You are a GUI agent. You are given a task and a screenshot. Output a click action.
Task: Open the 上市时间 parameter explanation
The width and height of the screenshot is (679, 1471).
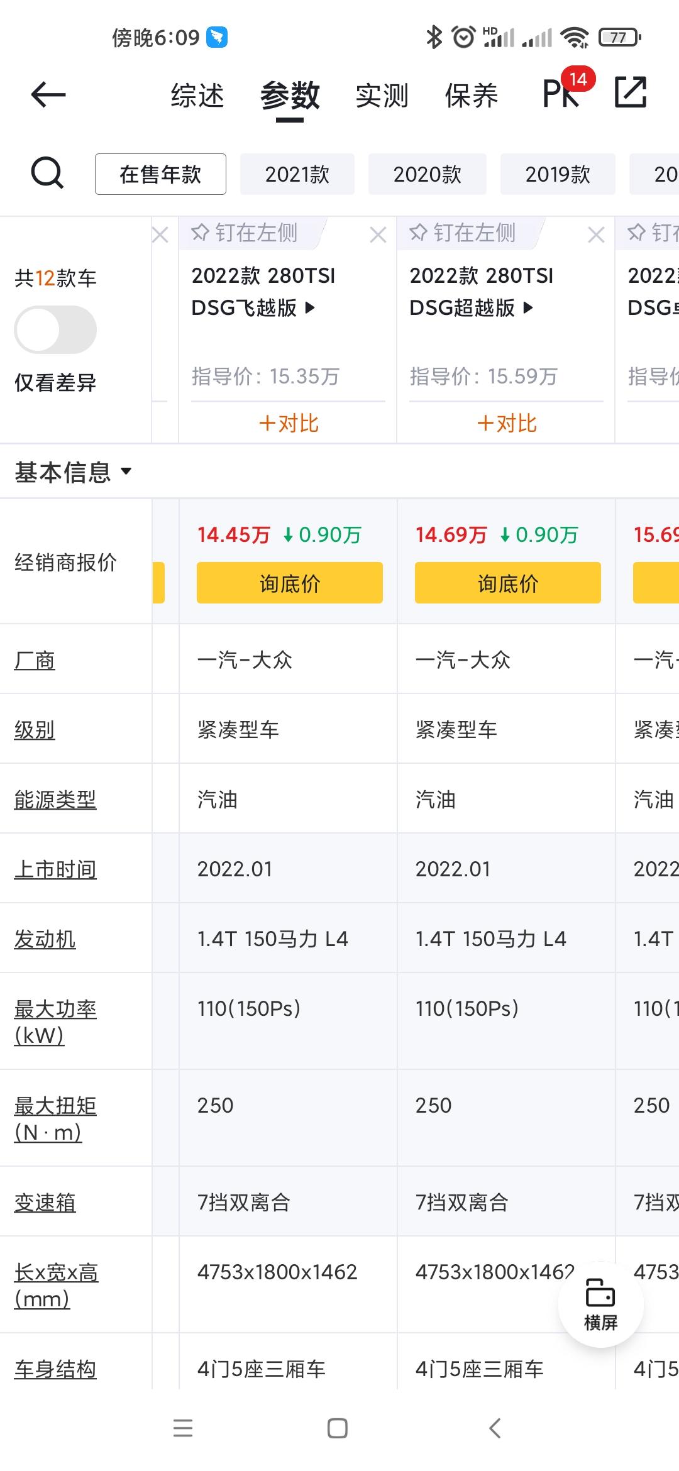click(x=55, y=869)
